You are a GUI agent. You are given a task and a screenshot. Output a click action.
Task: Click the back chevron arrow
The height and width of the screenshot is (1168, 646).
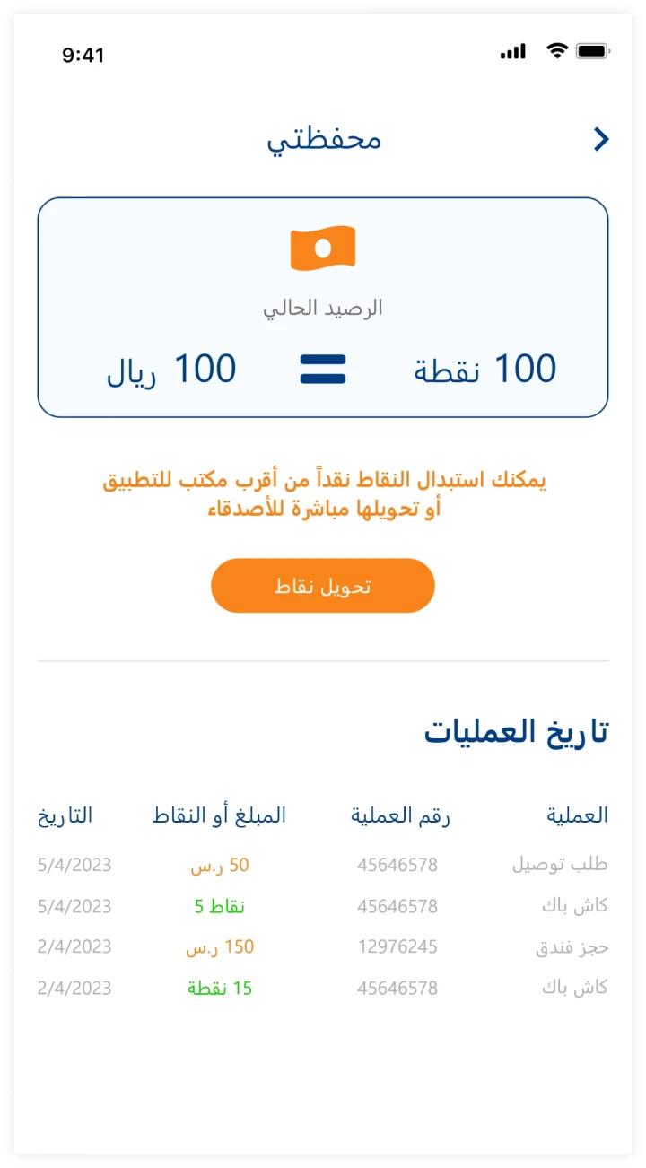(601, 139)
